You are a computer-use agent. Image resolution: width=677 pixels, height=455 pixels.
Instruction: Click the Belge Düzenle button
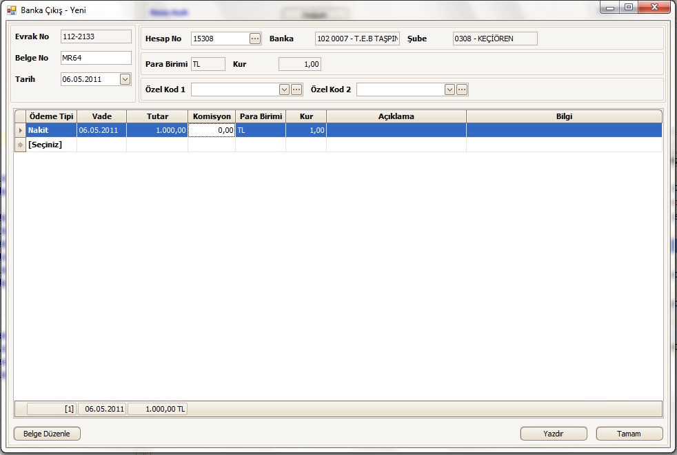tap(47, 434)
